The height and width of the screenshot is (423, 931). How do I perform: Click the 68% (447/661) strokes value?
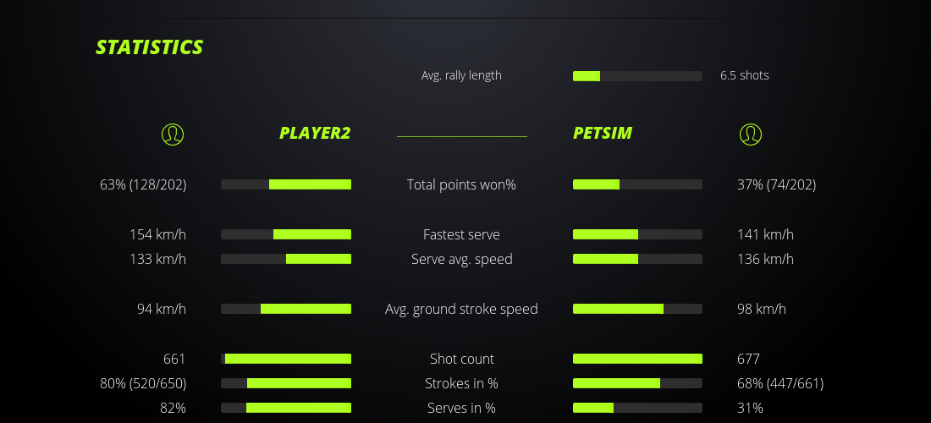780,383
